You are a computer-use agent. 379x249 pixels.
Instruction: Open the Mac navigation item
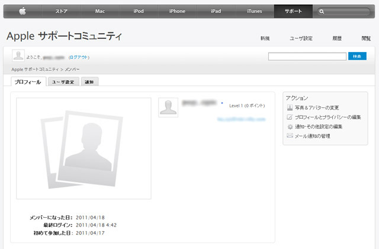(100, 11)
